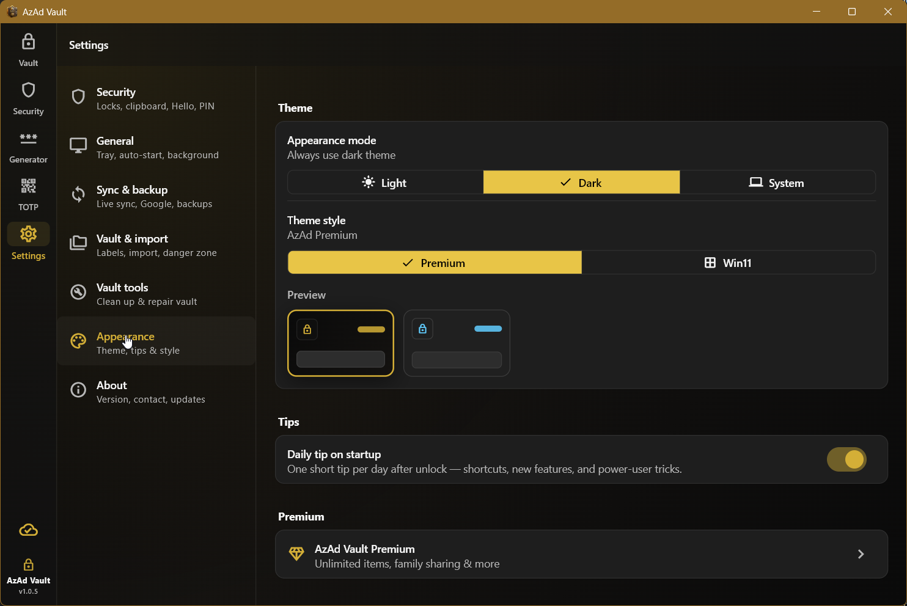Click the cloud sync status icon
Viewport: 907px width, 606px height.
[28, 530]
